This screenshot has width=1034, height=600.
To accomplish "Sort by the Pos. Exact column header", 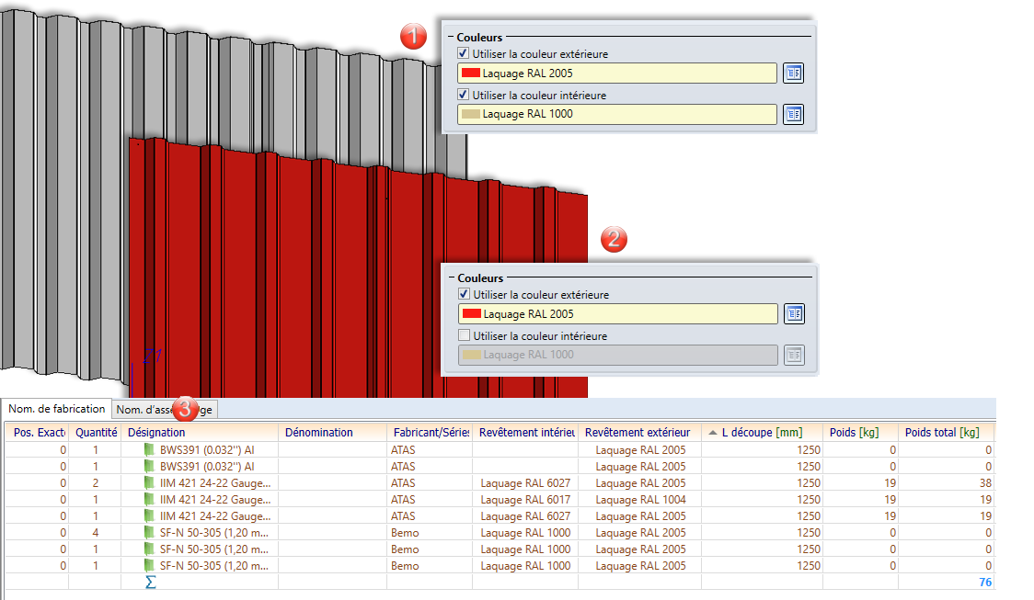I will [x=37, y=433].
